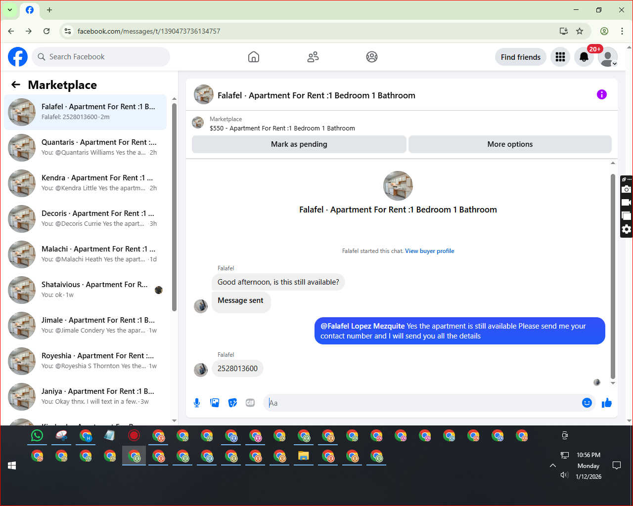This screenshot has width=633, height=506.
Task: Go back using the Marketplace back arrow
Action: 16,84
